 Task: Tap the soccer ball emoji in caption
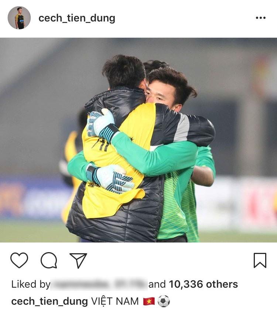click(164, 301)
